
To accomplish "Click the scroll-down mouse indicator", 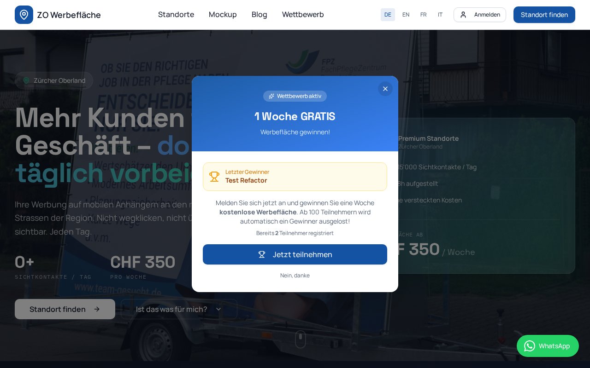I will [301, 339].
